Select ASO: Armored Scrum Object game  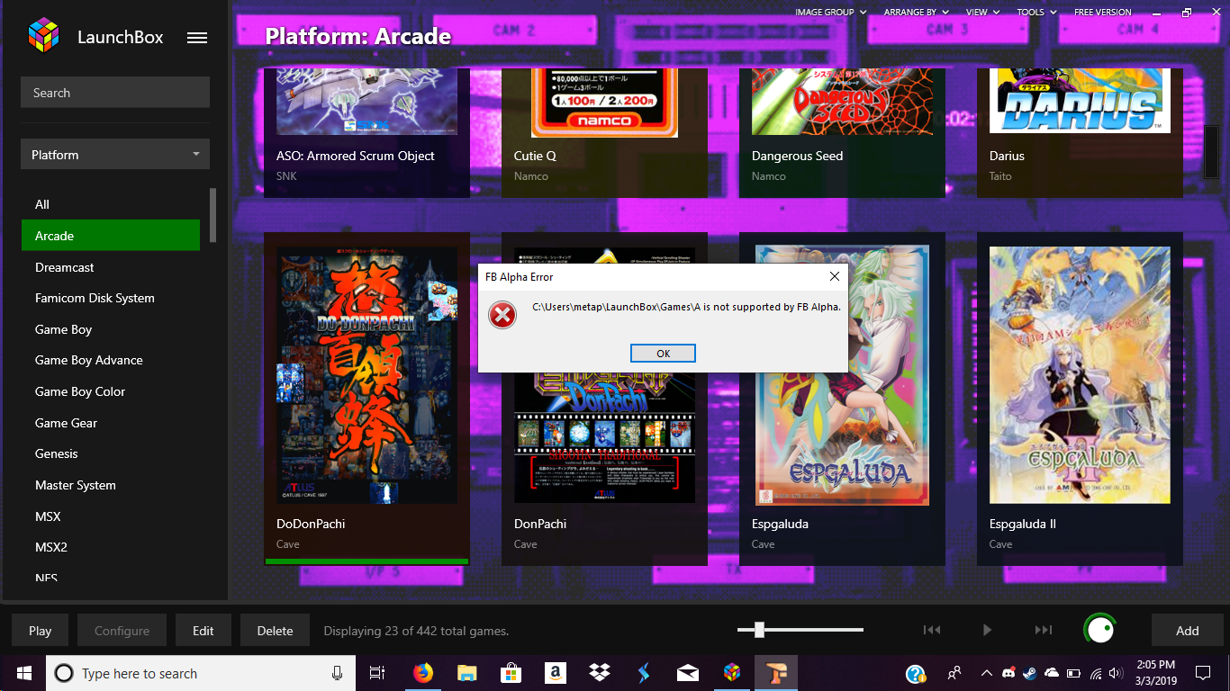[366, 102]
